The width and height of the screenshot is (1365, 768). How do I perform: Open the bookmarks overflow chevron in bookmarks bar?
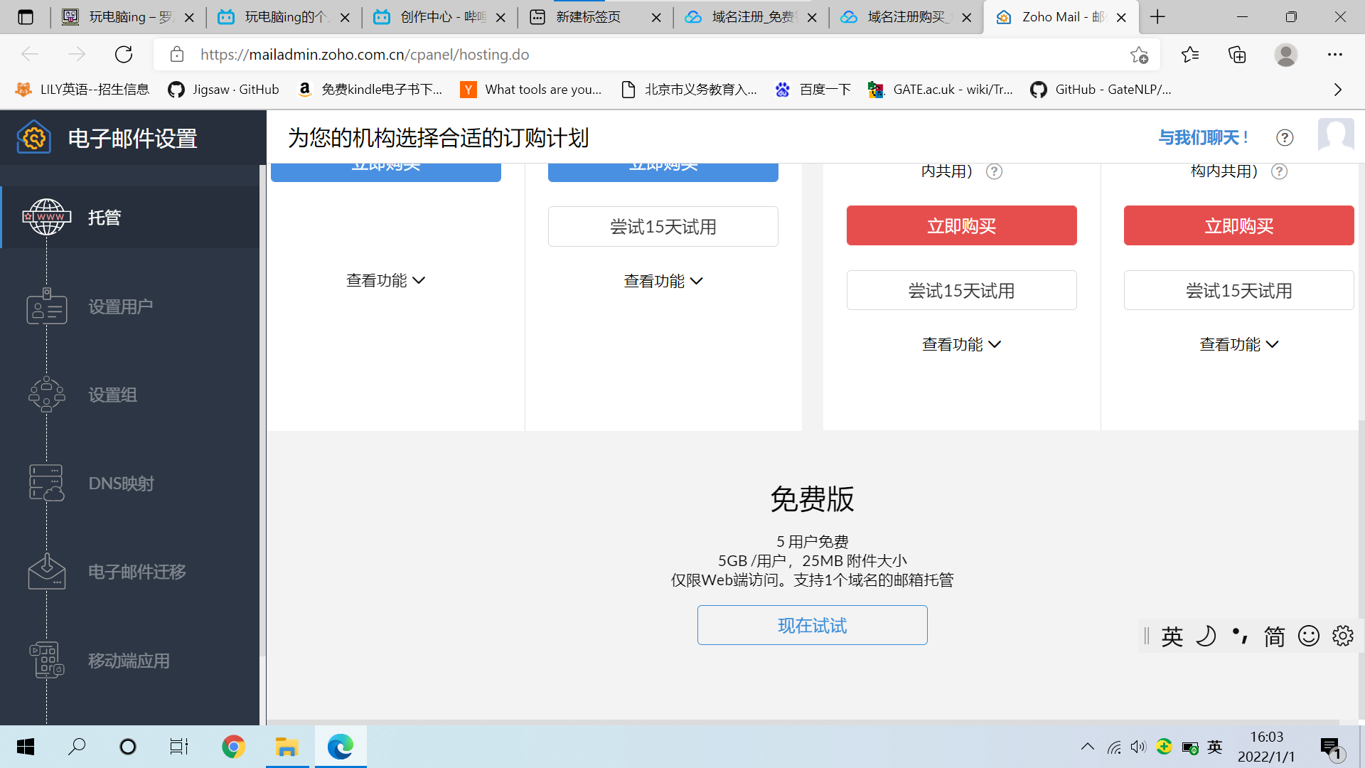[x=1337, y=89]
